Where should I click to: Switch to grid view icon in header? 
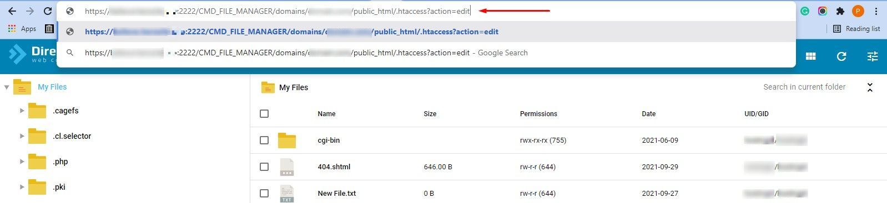coord(811,56)
